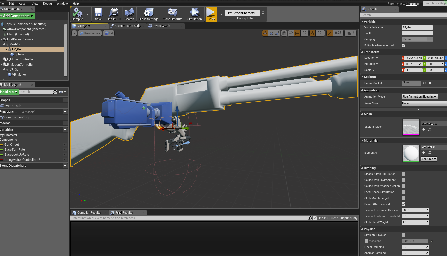Open the FirstPersonCharacter debug filter dropdown
Screen dimensions: 447x256
click(x=242, y=13)
